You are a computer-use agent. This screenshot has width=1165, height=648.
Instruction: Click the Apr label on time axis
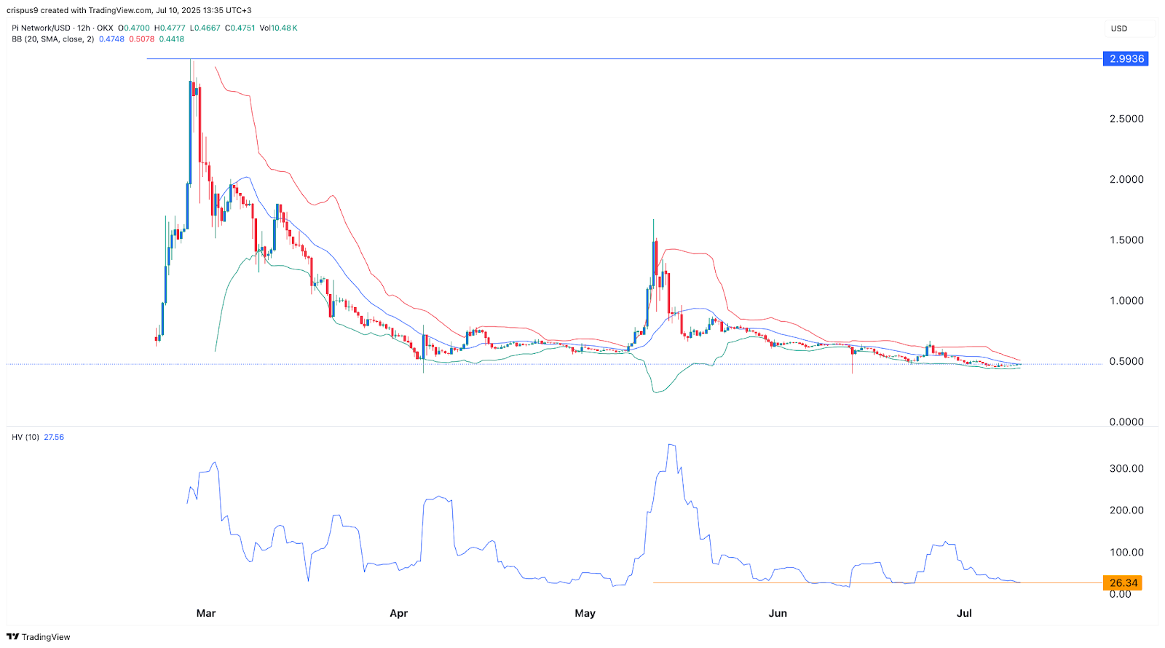tap(398, 613)
